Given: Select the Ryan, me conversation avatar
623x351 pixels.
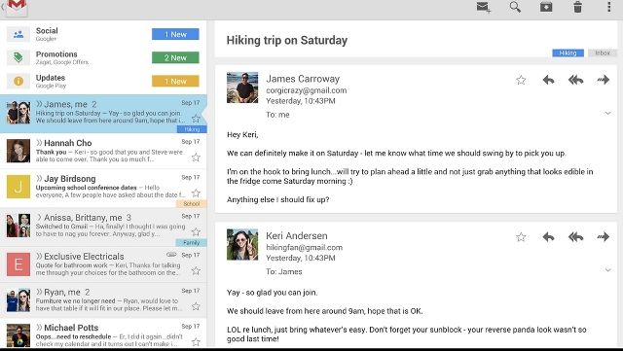Looking at the screenshot, I should coord(18,300).
